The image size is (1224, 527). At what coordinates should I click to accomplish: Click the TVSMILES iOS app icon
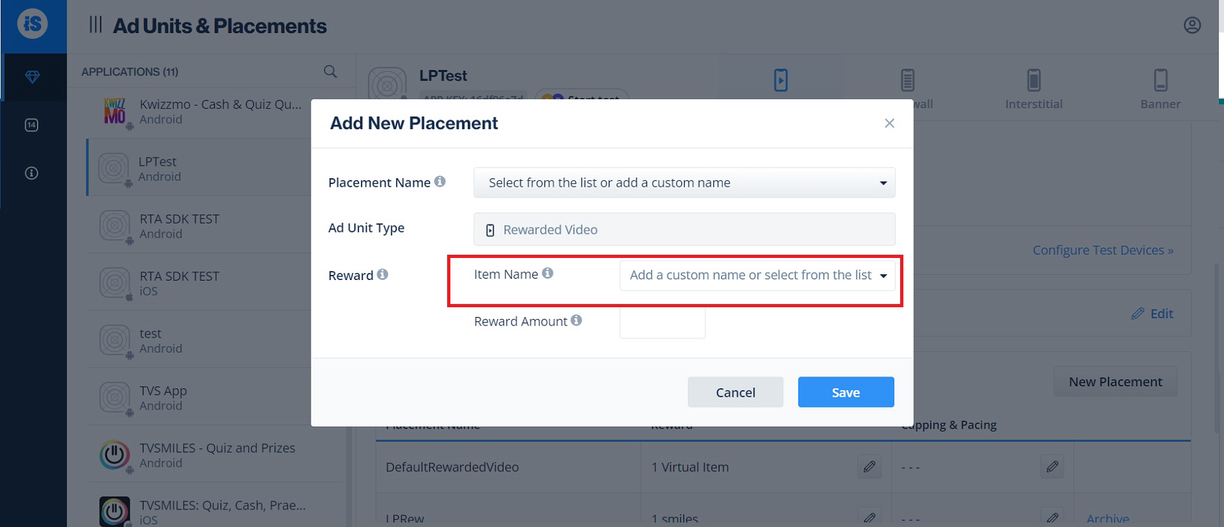click(x=114, y=511)
